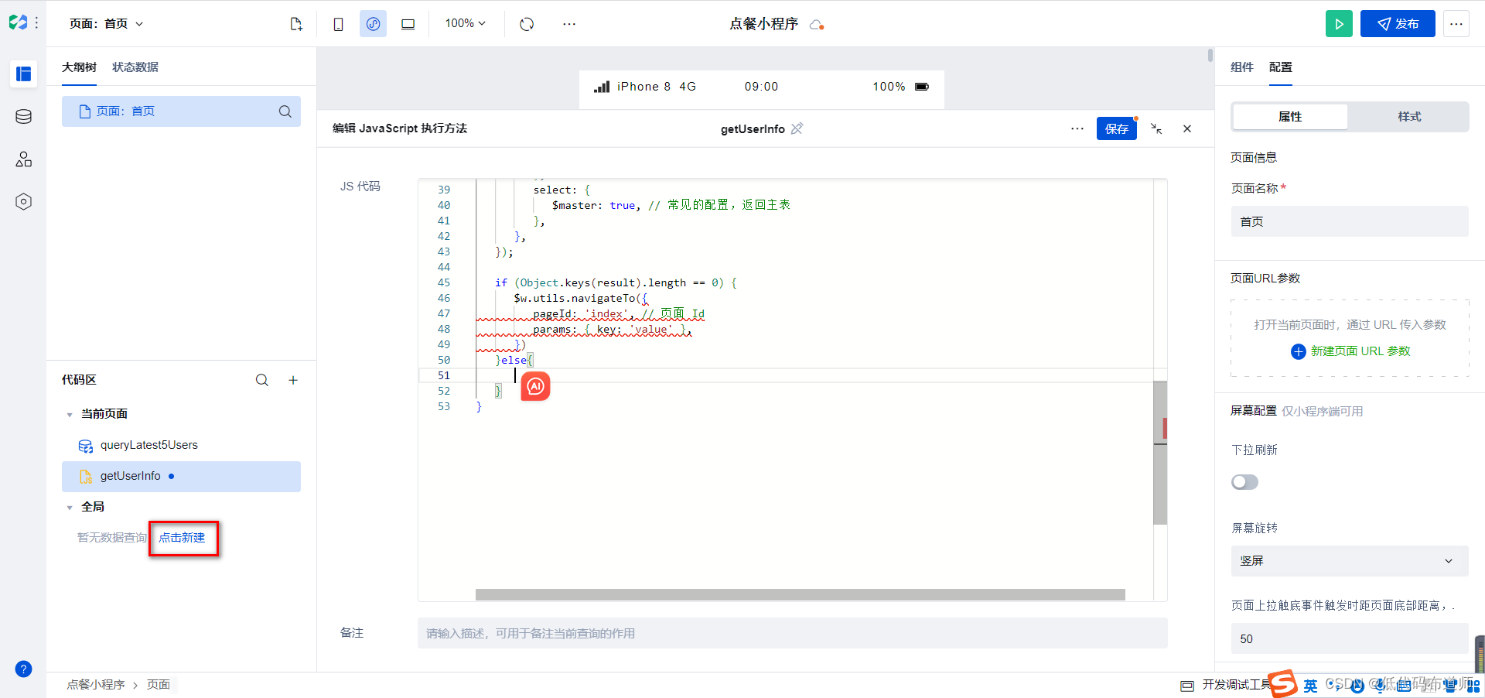The width and height of the screenshot is (1485, 698).
Task: Click the code editor horizontal scrollbar
Action: [x=800, y=594]
